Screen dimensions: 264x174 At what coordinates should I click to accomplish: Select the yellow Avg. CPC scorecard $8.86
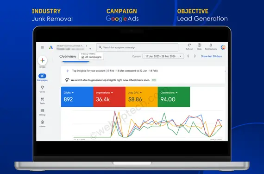pyautogui.click(x=142, y=97)
